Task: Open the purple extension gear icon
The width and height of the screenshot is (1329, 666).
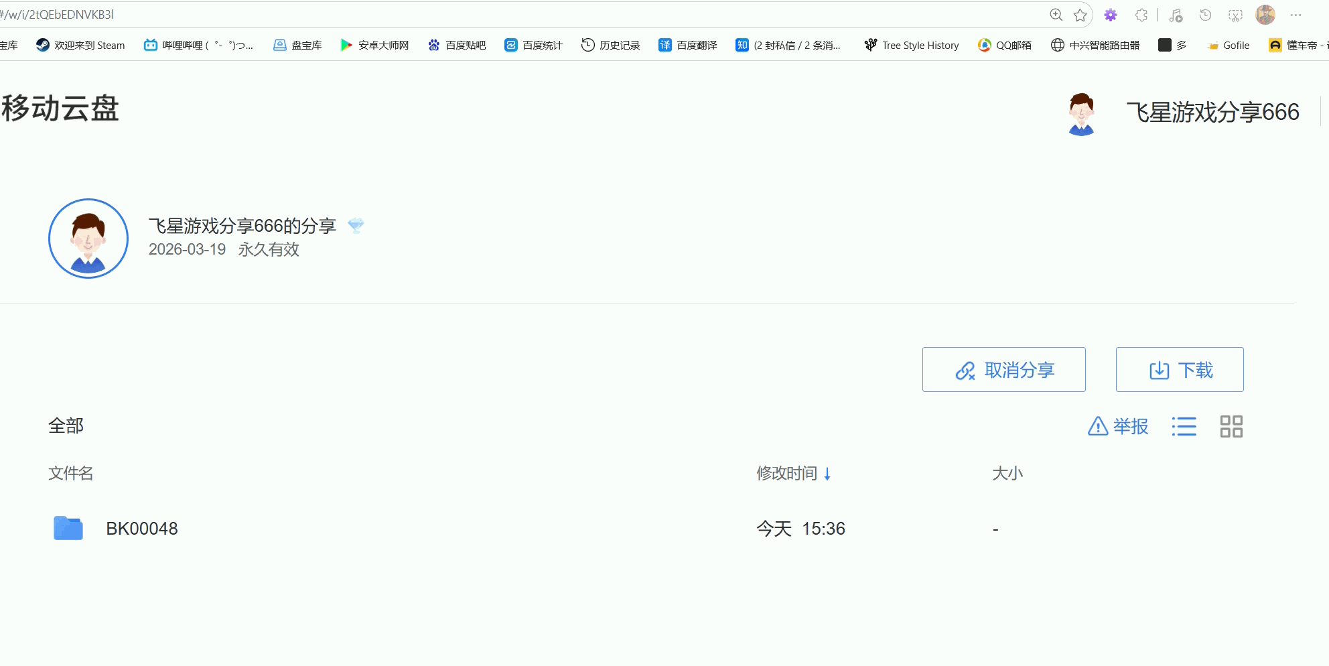Action: tap(1111, 14)
